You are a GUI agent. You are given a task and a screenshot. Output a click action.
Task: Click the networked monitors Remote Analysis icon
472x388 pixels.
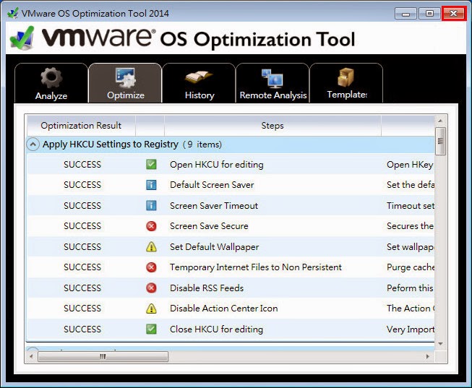pos(272,78)
